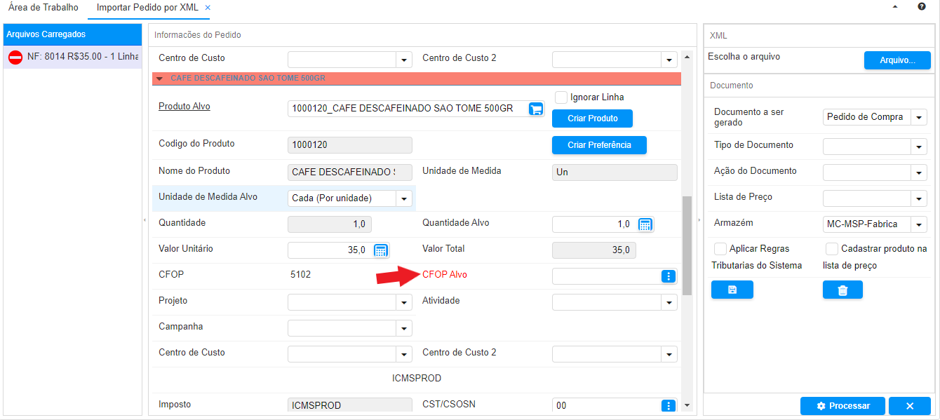Click the cart icon beside Produto Alvo
940x420 pixels.
click(x=536, y=109)
